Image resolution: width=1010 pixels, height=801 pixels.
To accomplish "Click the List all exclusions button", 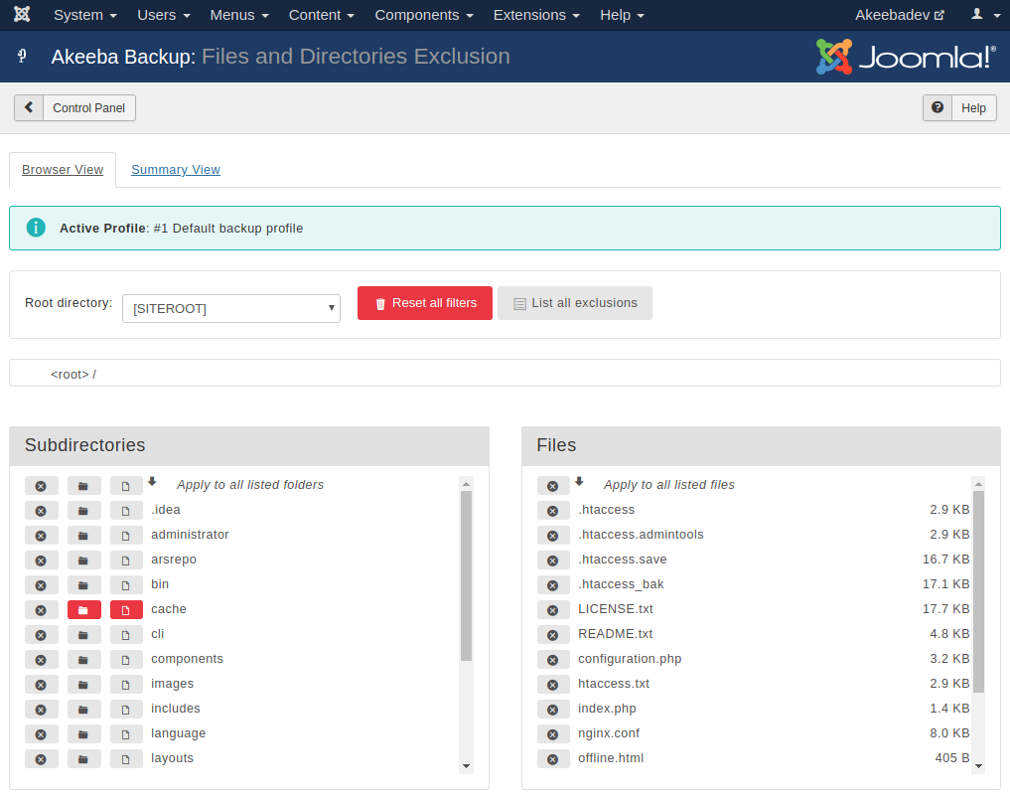I will click(x=575, y=303).
